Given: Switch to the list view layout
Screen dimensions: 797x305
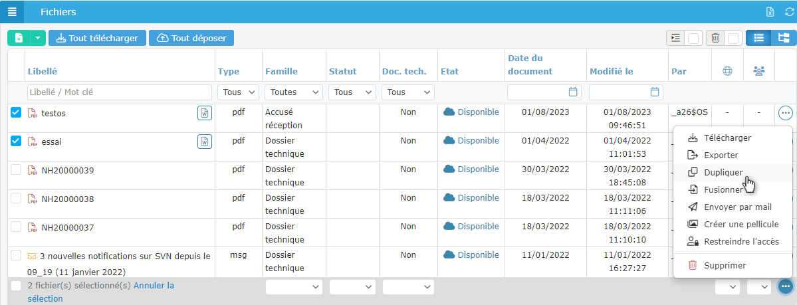Looking at the screenshot, I should (758, 38).
